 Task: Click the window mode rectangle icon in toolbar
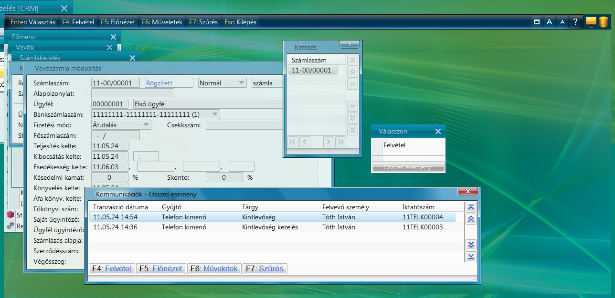pos(537,22)
